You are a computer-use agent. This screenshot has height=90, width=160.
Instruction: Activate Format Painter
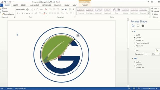8,14
